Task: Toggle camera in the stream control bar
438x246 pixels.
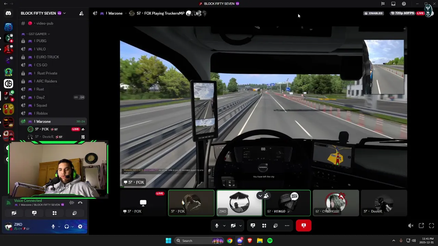Action: pyautogui.click(x=233, y=225)
